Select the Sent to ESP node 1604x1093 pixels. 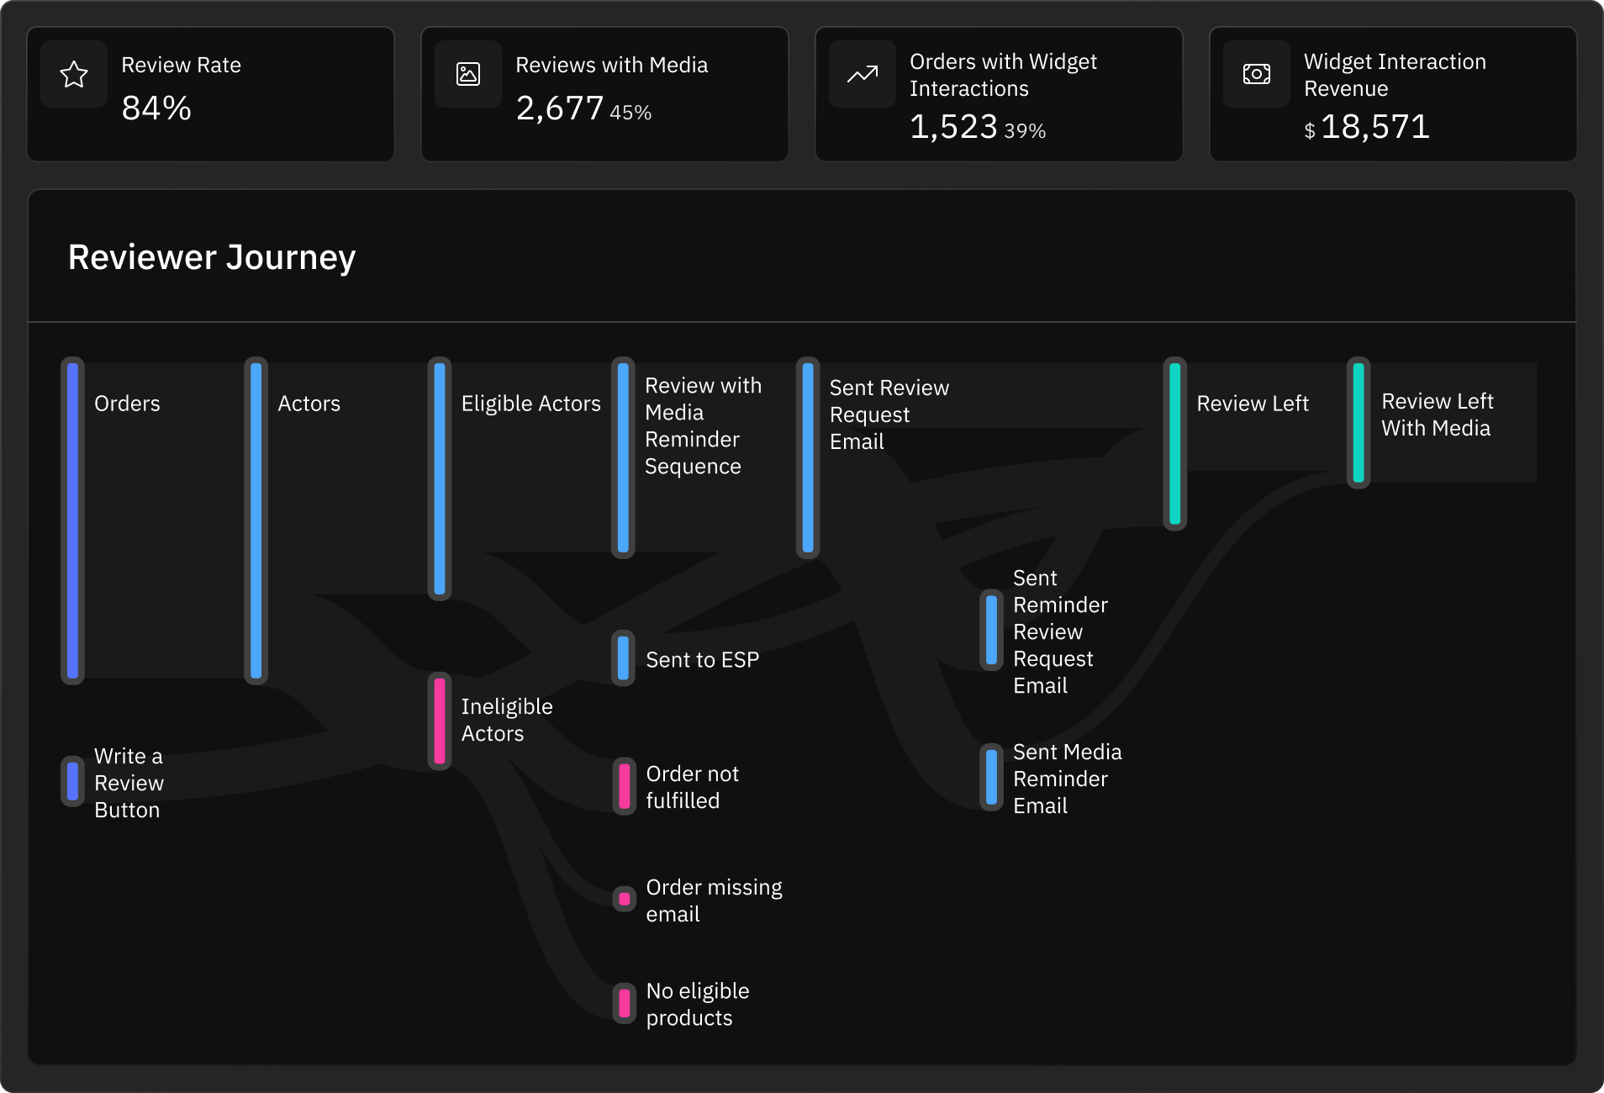click(623, 658)
